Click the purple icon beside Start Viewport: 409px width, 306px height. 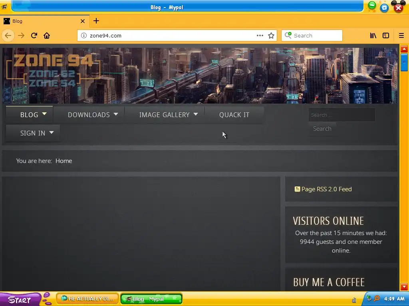[x=47, y=299]
